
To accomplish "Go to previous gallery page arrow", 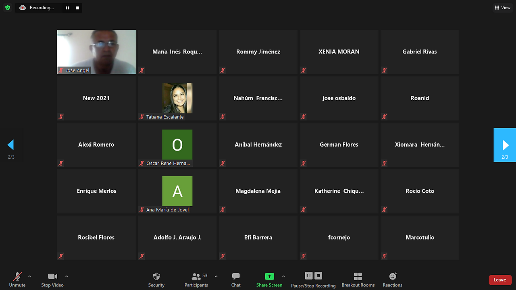I will click(11, 145).
